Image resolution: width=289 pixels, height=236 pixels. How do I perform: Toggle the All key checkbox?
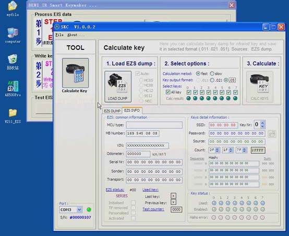(168, 92)
